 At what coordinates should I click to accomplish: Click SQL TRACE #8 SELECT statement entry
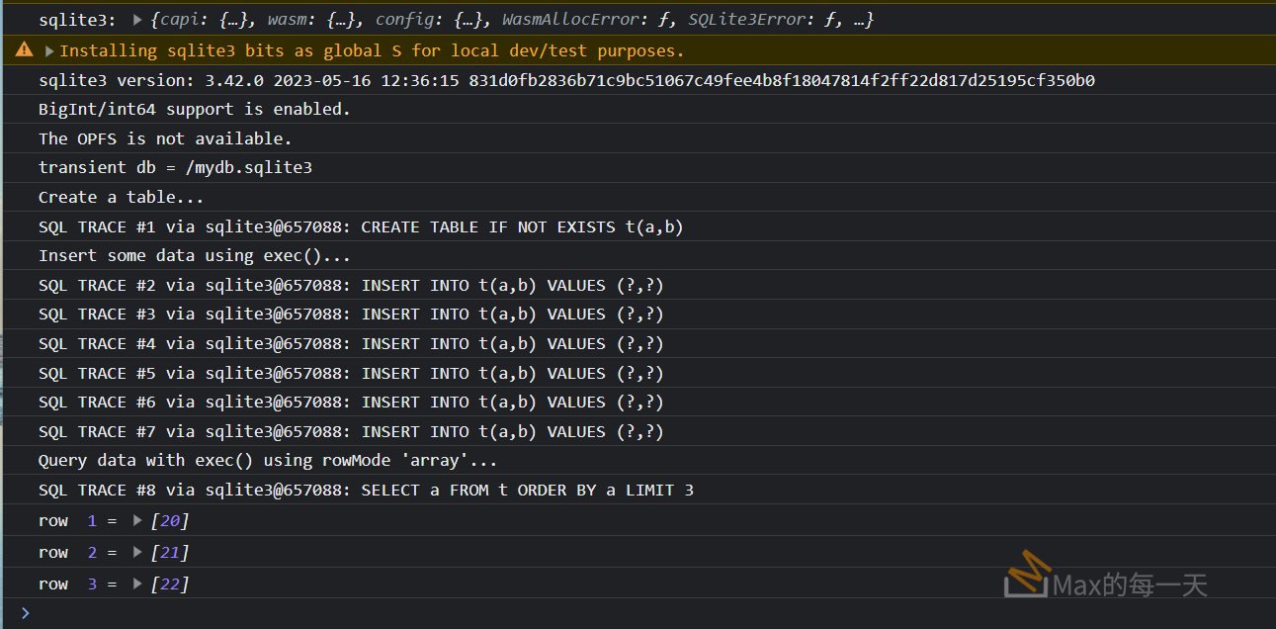[366, 490]
